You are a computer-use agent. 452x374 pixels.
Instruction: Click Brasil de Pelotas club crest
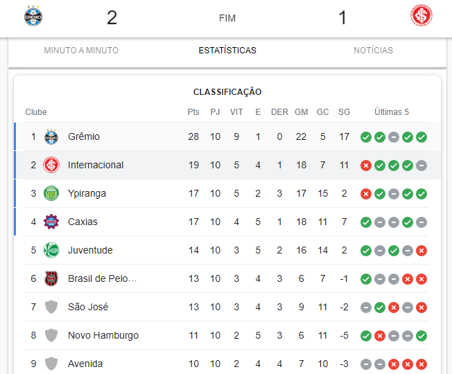click(x=51, y=278)
